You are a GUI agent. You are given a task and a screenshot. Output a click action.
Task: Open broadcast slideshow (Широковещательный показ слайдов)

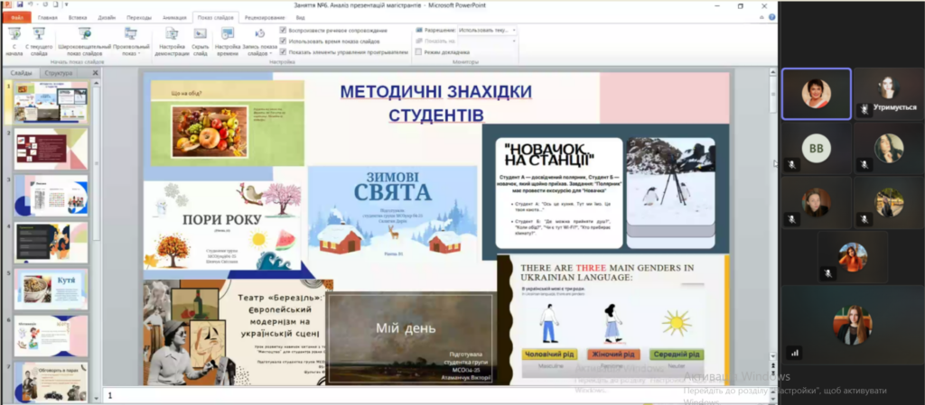84,41
